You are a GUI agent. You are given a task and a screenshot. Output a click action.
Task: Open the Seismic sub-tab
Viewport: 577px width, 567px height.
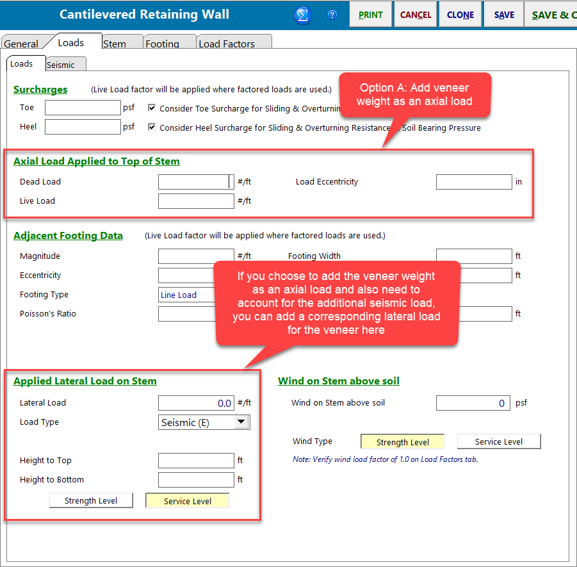(65, 65)
